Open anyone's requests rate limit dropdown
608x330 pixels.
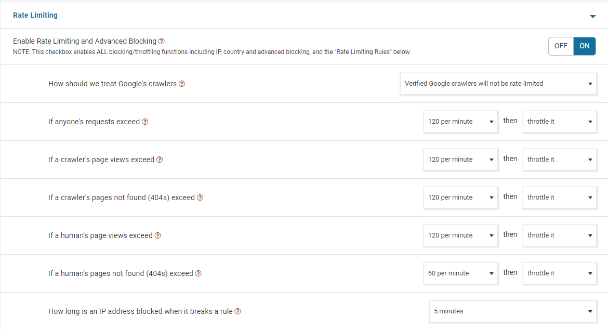tap(460, 122)
